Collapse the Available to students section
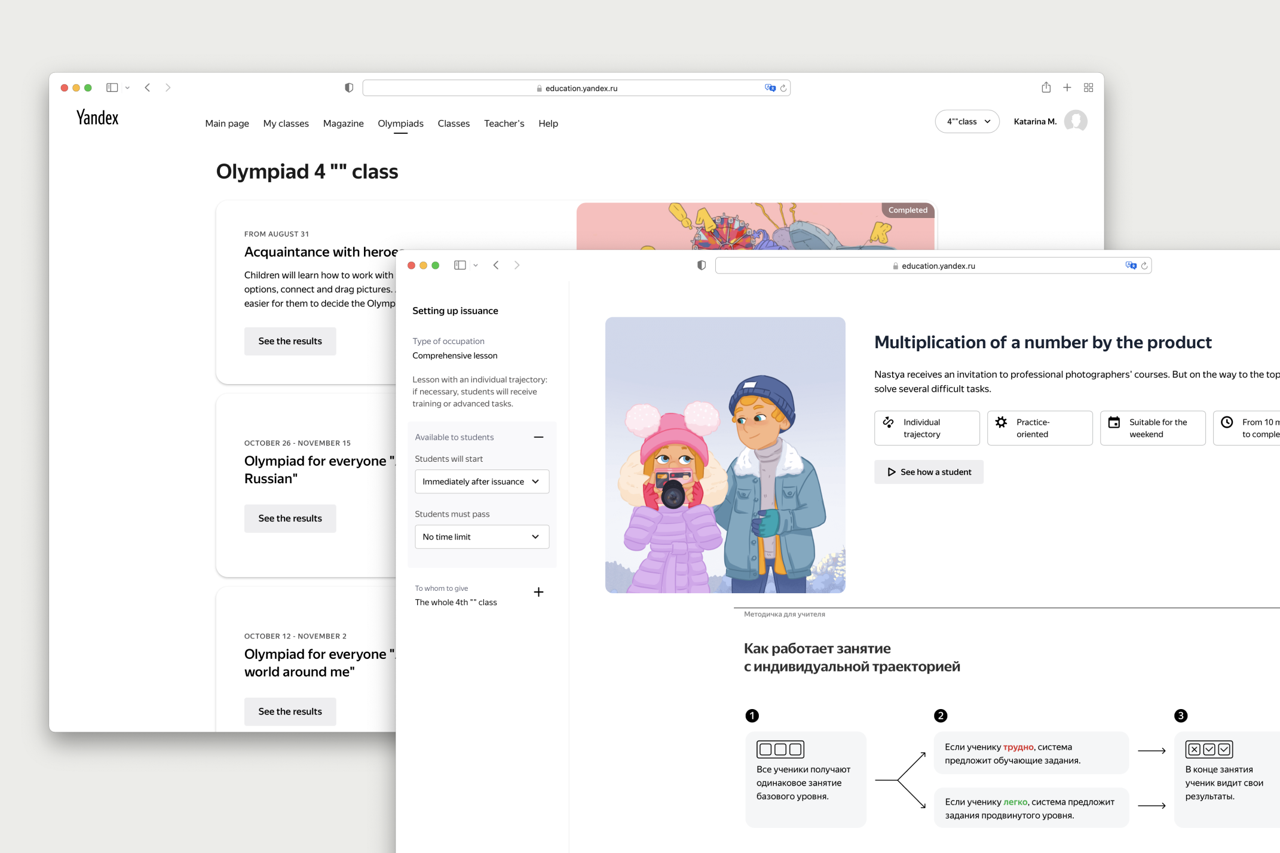The width and height of the screenshot is (1280, 853). pos(538,437)
